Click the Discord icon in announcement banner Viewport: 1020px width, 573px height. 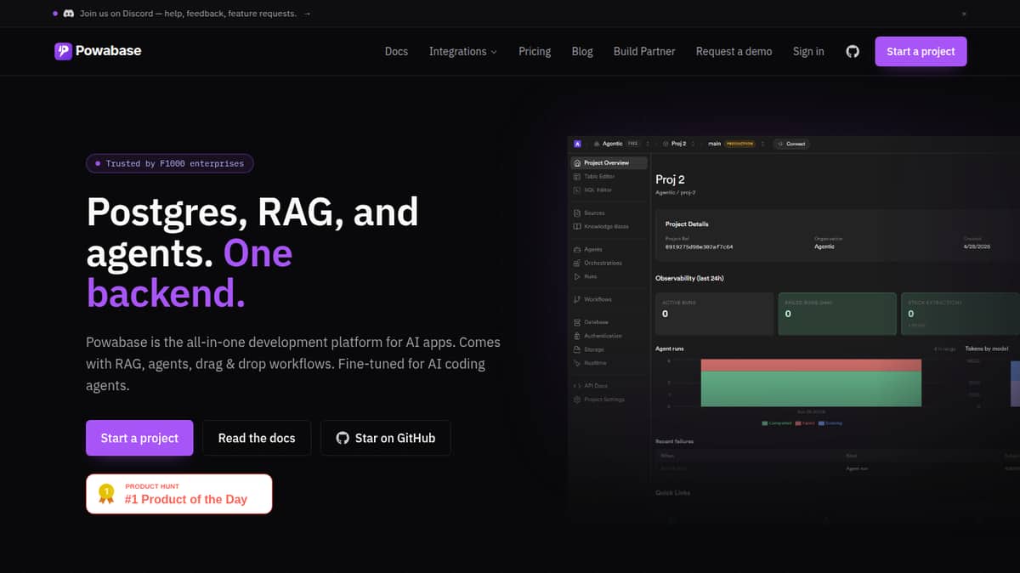pos(69,14)
